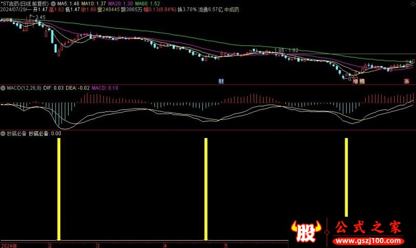
Task: Open the dropdown arrow beside the *ST吉药 title
Action: click(53, 4)
